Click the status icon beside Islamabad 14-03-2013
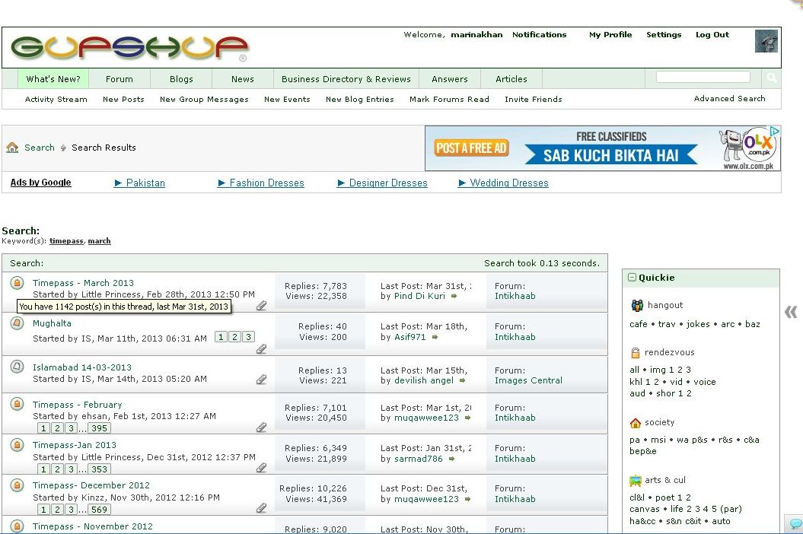 coord(17,367)
